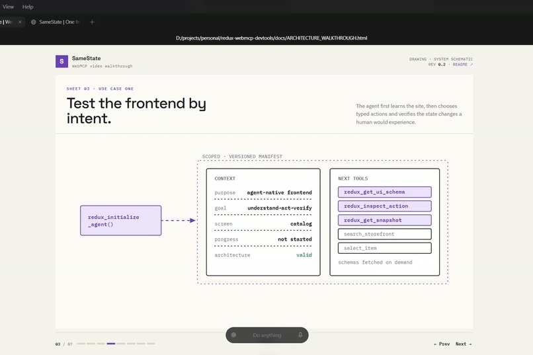Click the 'SHEET 03 · USE CASE ONE' label

pos(100,89)
